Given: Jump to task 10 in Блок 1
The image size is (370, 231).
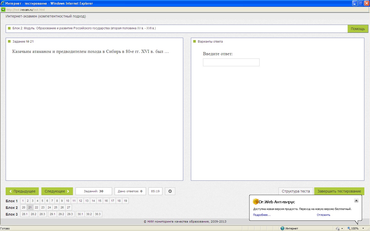Looking at the screenshot, I should 68,201.
